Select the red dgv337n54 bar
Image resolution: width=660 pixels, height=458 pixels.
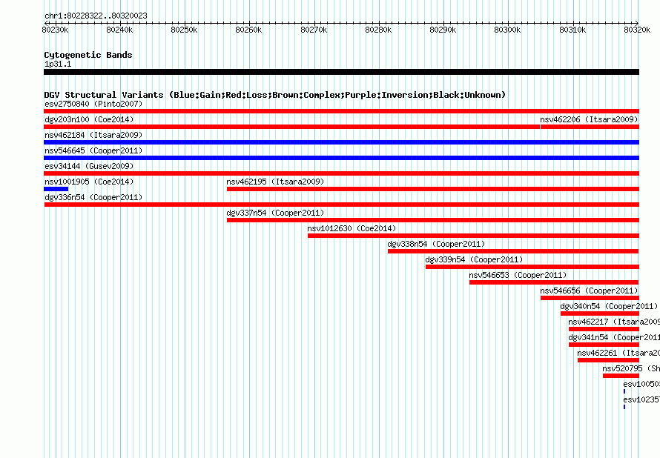433,220
